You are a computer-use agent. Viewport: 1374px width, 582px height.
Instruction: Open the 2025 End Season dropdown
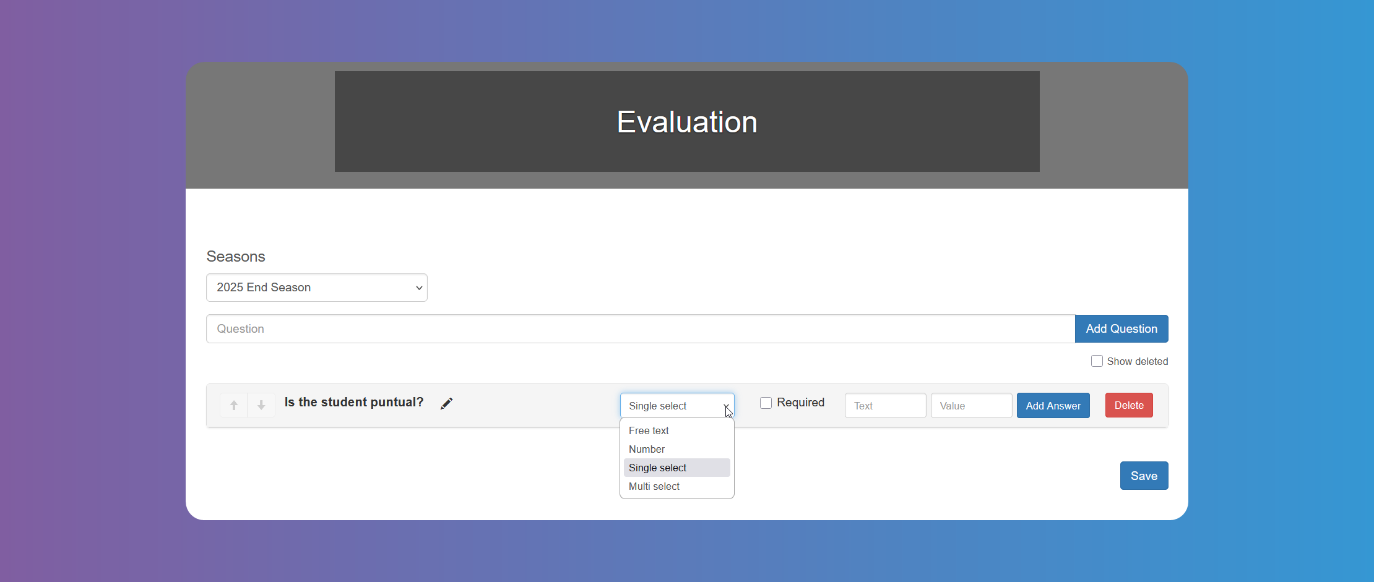click(316, 288)
